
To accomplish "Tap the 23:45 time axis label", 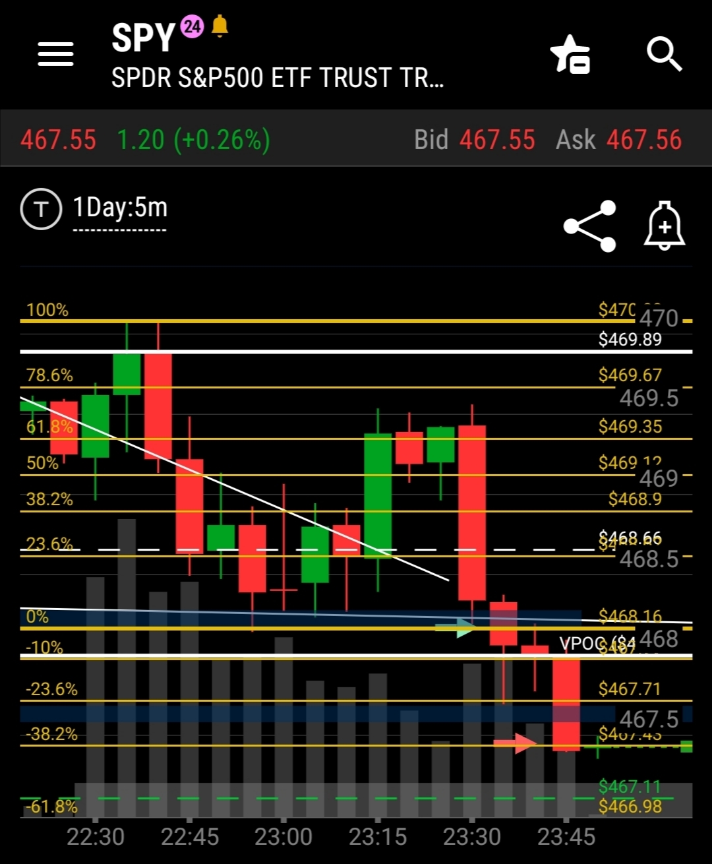I will [566, 837].
